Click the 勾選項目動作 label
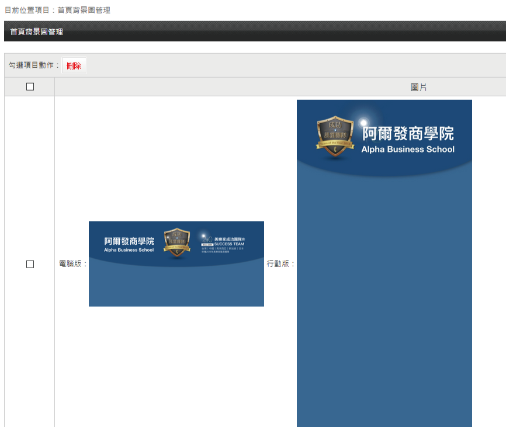The height and width of the screenshot is (427, 506). click(34, 65)
